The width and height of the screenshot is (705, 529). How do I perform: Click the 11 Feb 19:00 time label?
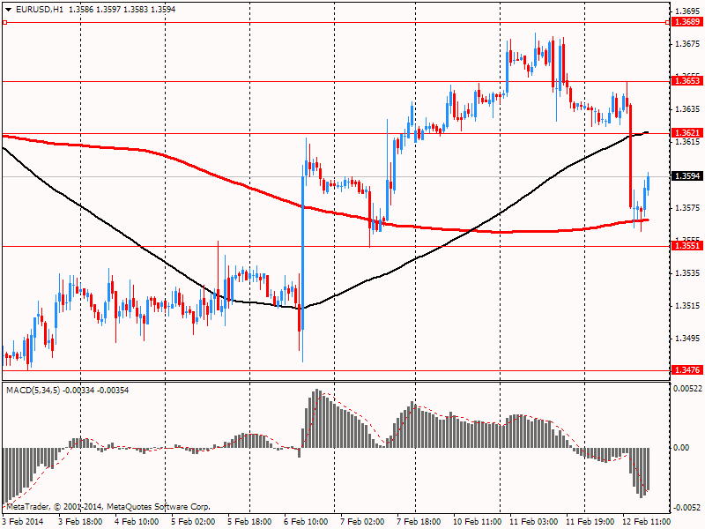590,521
